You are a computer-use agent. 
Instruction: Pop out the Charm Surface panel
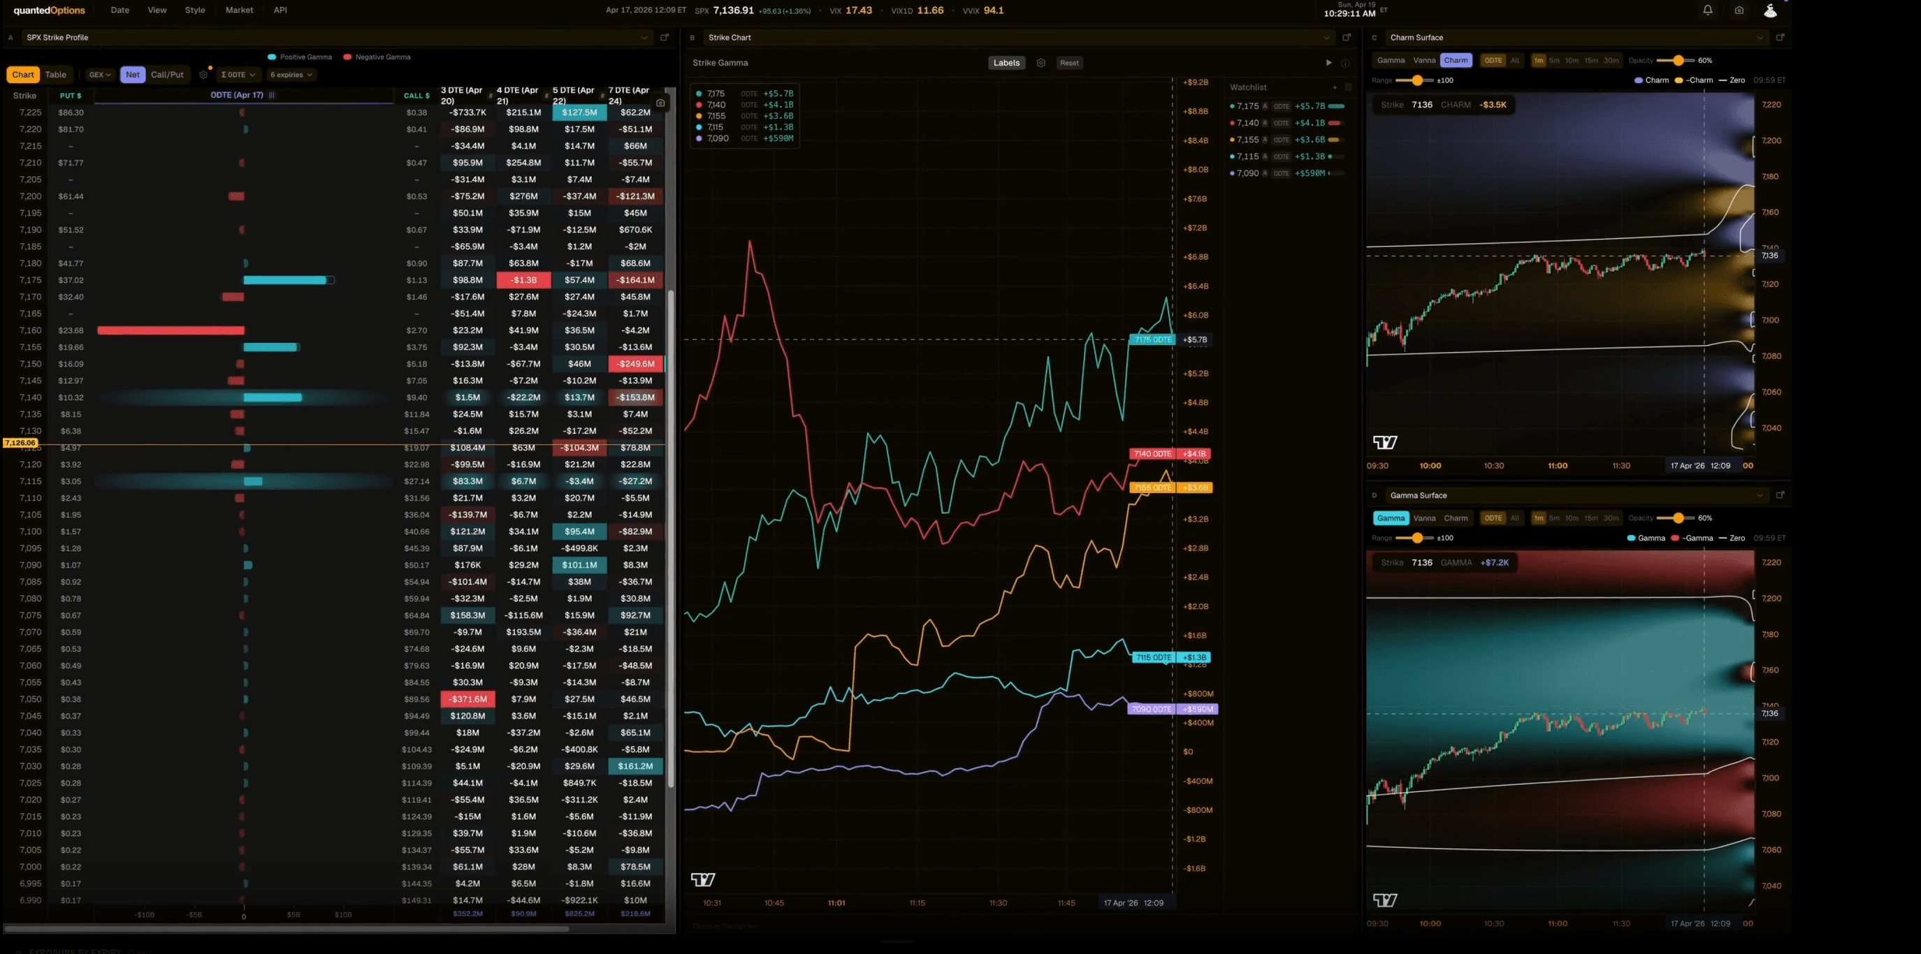point(1780,37)
